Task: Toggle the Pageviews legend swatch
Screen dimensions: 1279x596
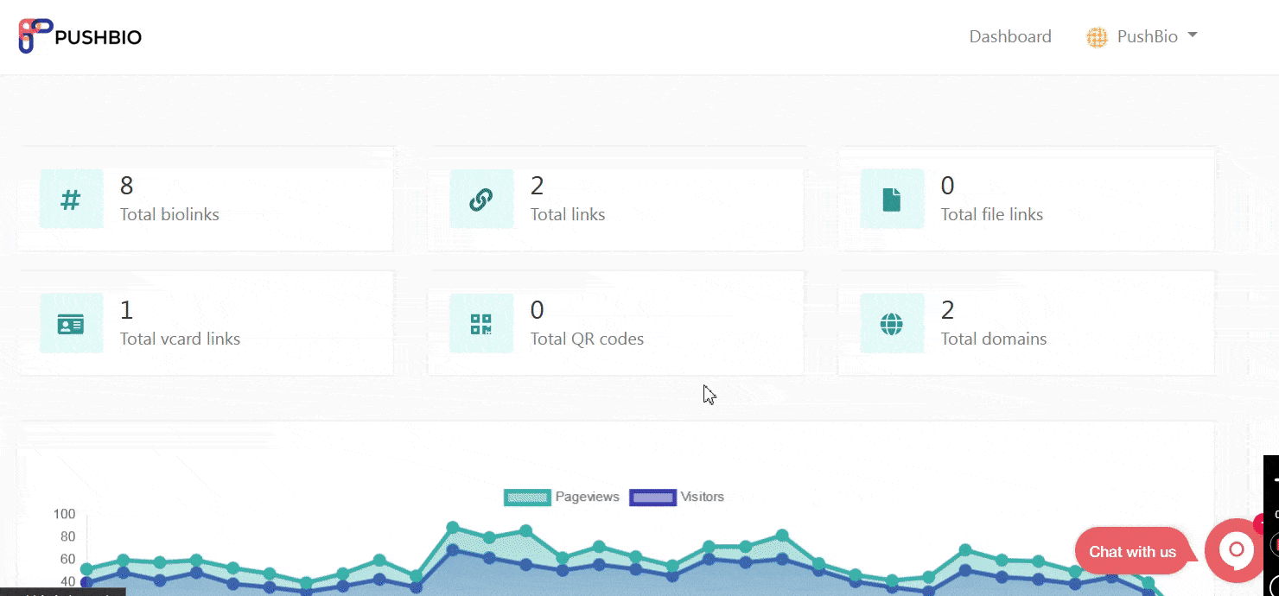Action: point(527,497)
